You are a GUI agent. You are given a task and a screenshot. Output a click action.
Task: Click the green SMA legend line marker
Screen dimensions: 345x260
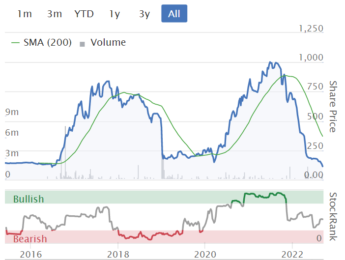[x=15, y=43]
